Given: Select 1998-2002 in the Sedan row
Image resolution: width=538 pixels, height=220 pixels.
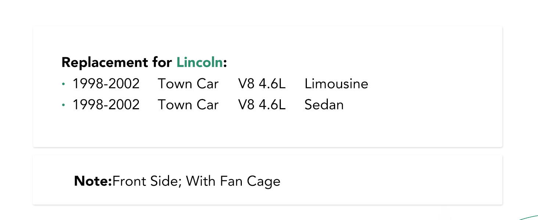Looking at the screenshot, I should 106,105.
